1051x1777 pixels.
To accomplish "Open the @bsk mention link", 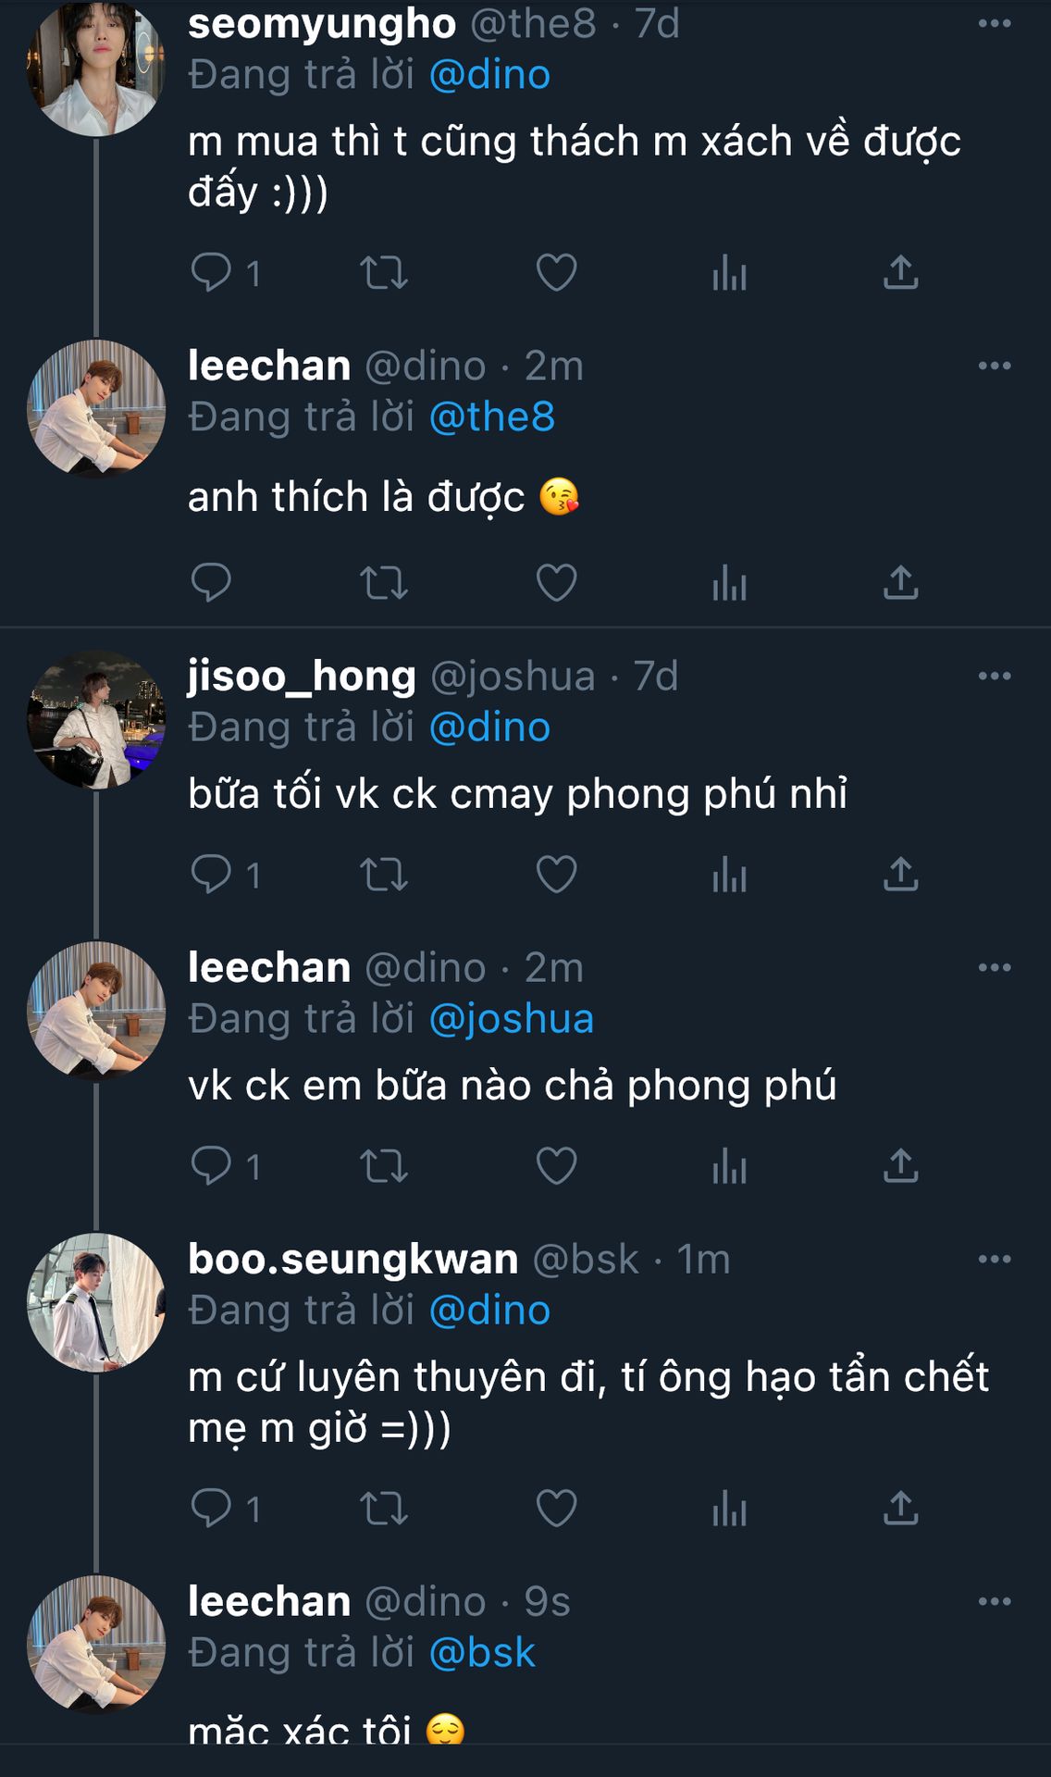I will click(x=482, y=1653).
